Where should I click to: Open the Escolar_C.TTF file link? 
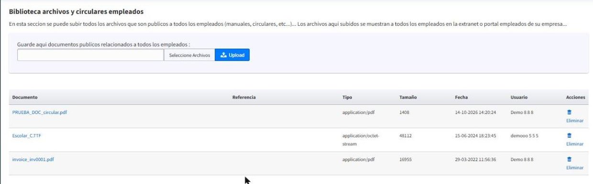tap(27, 136)
